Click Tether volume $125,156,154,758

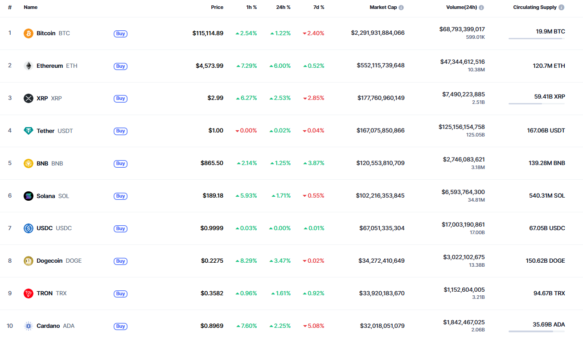click(462, 127)
